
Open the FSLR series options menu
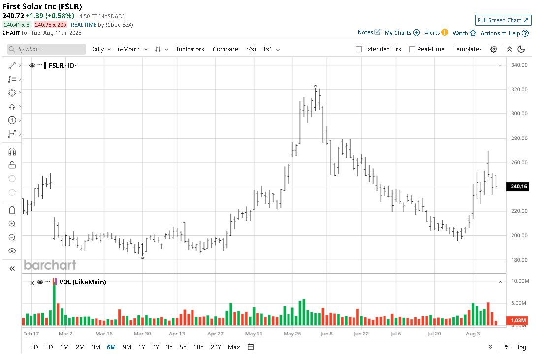40,65
